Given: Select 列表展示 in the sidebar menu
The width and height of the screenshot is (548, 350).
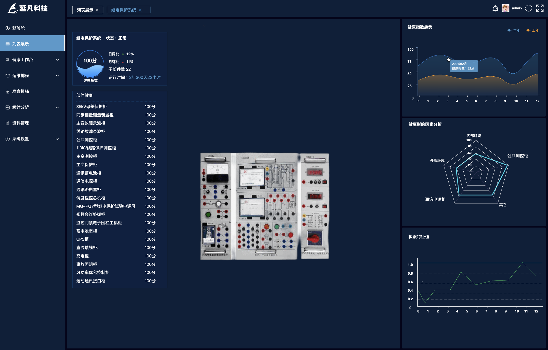Looking at the screenshot, I should [20, 44].
